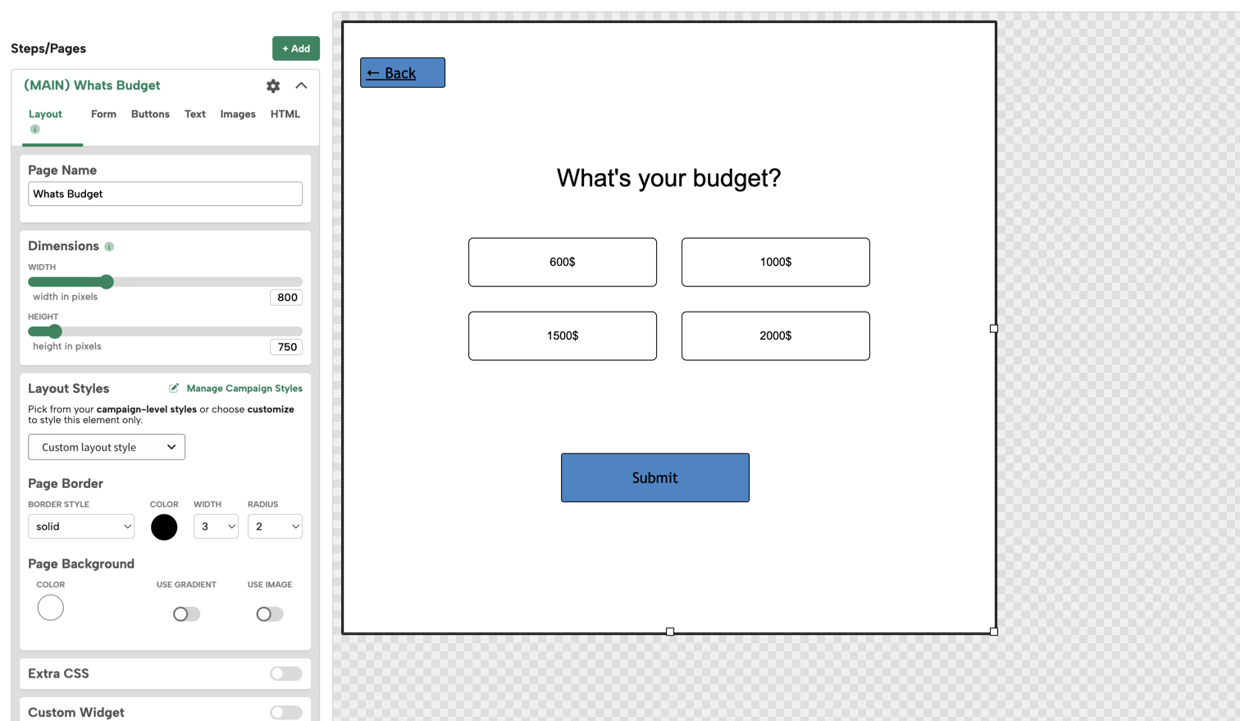Click the Dimensions info icon
Image resolution: width=1240 pixels, height=721 pixels.
point(109,247)
